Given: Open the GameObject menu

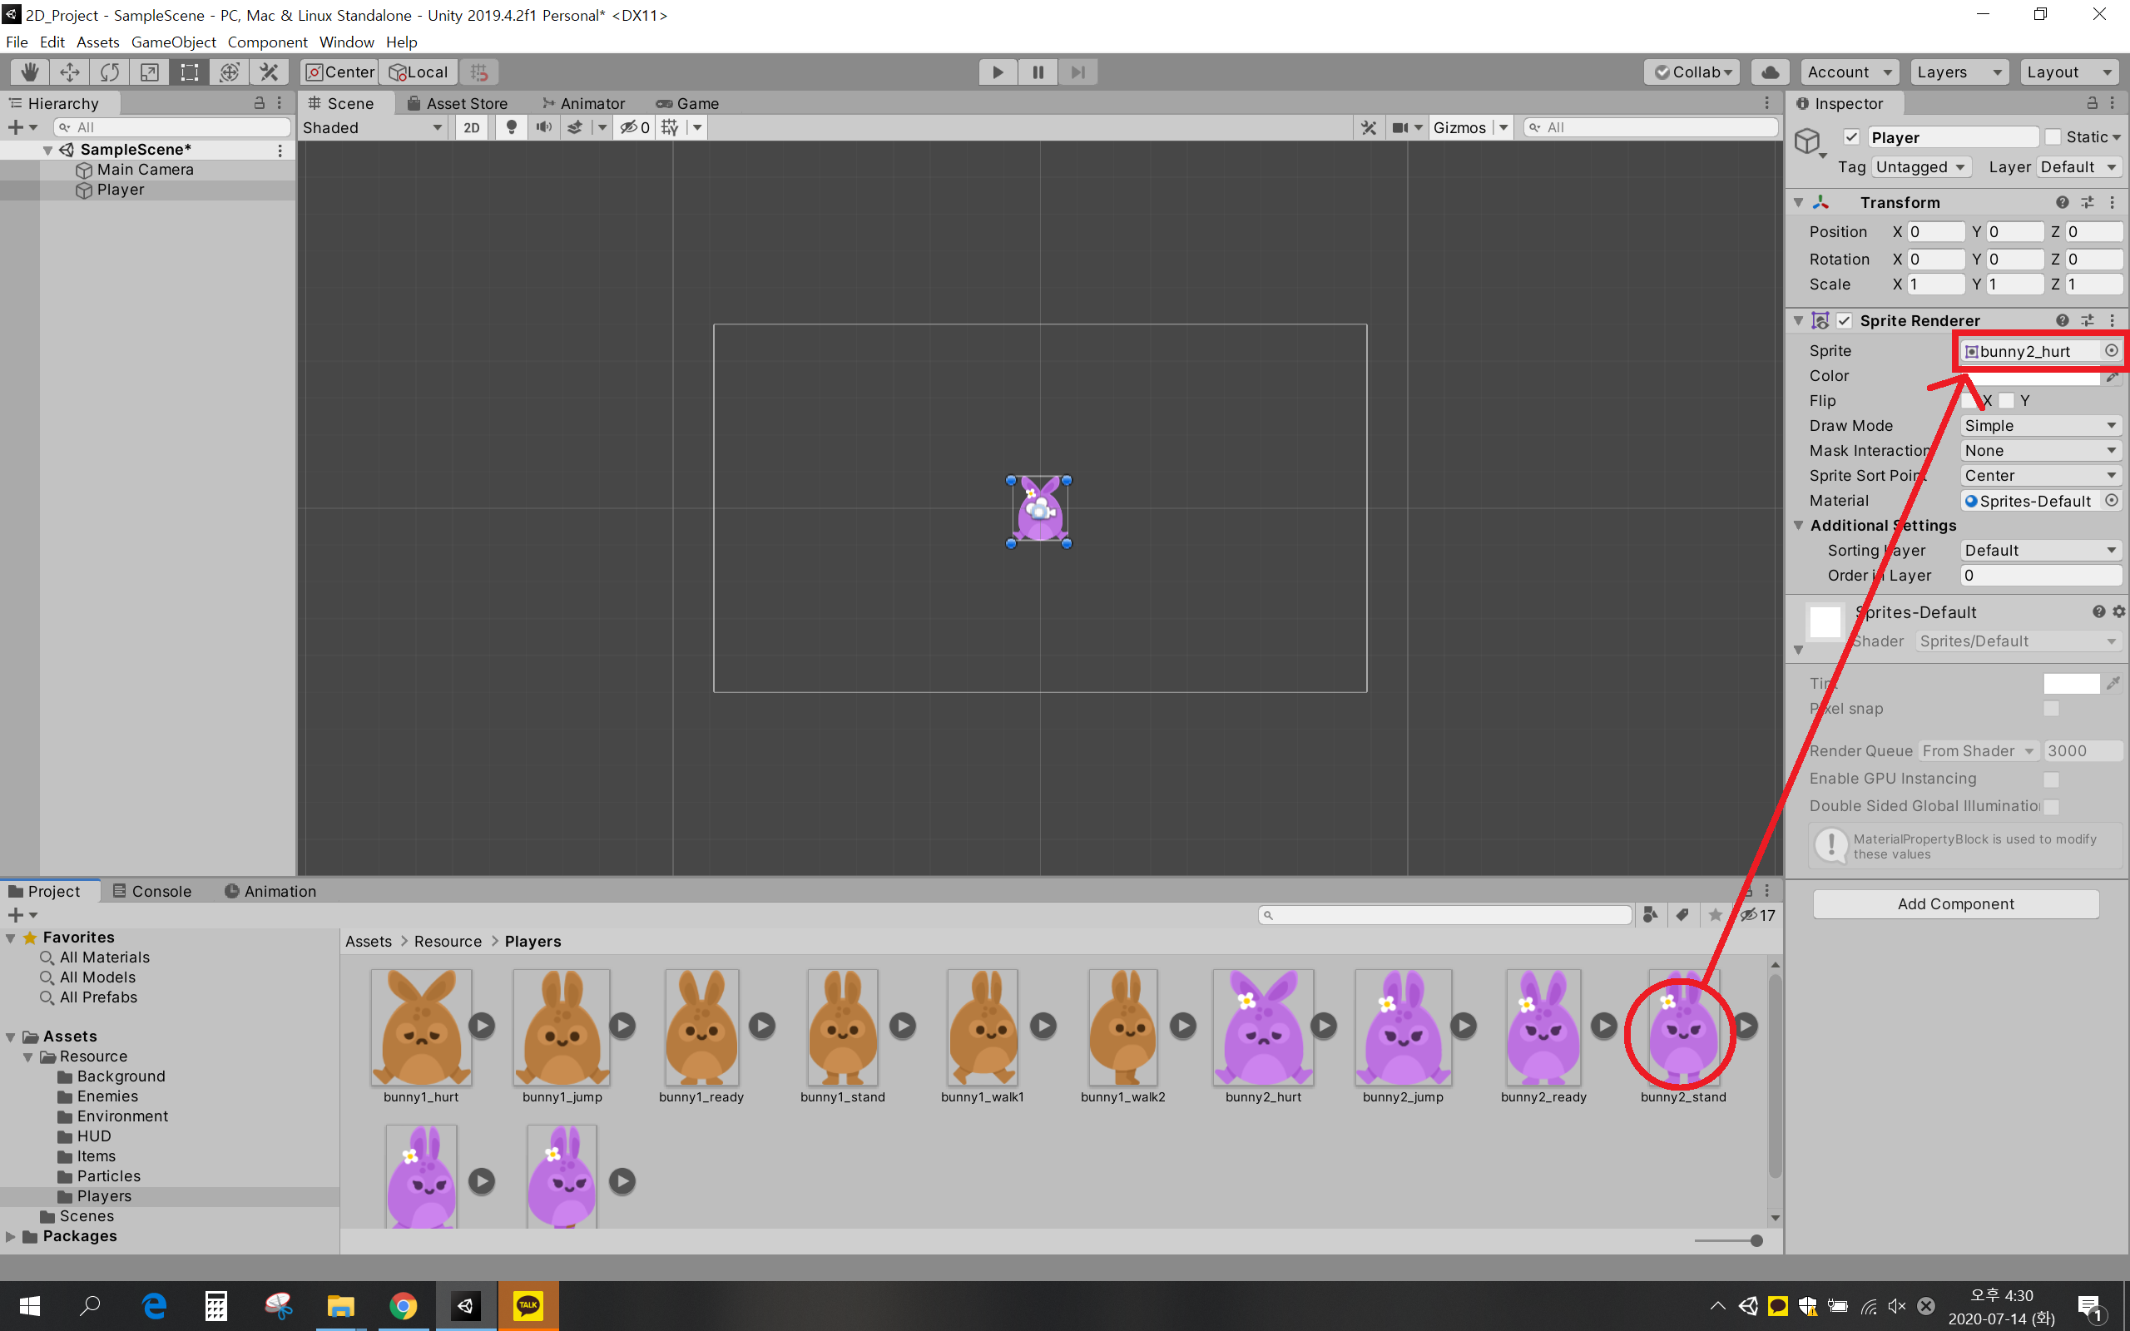Looking at the screenshot, I should 173,42.
